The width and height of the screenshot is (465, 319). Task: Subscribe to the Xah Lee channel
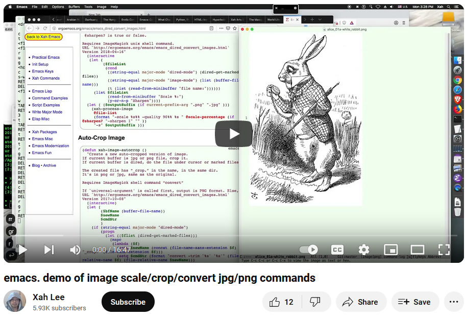(128, 302)
